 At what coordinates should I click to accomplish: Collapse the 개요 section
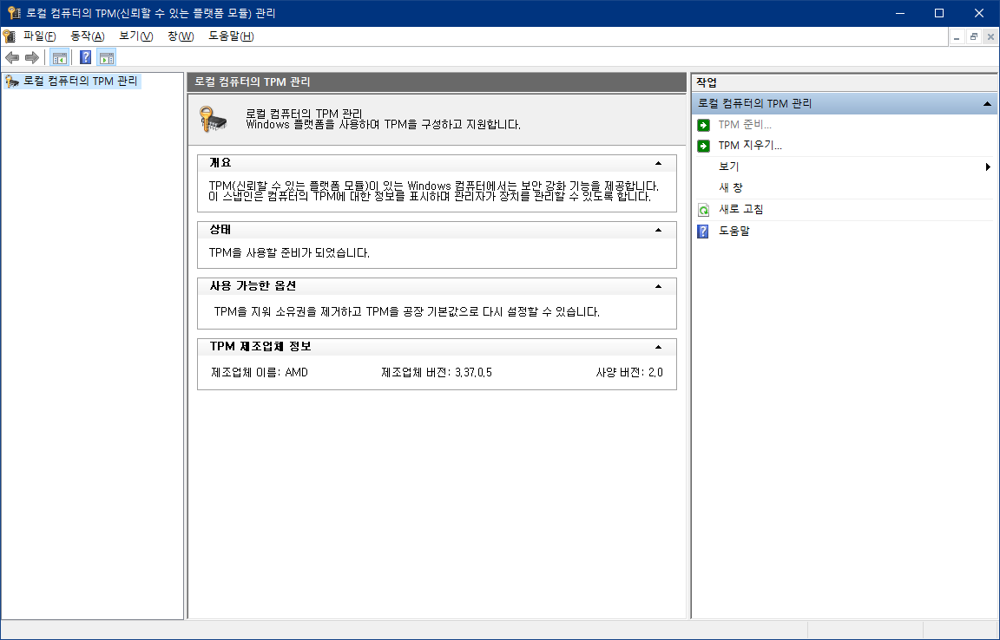(658, 163)
